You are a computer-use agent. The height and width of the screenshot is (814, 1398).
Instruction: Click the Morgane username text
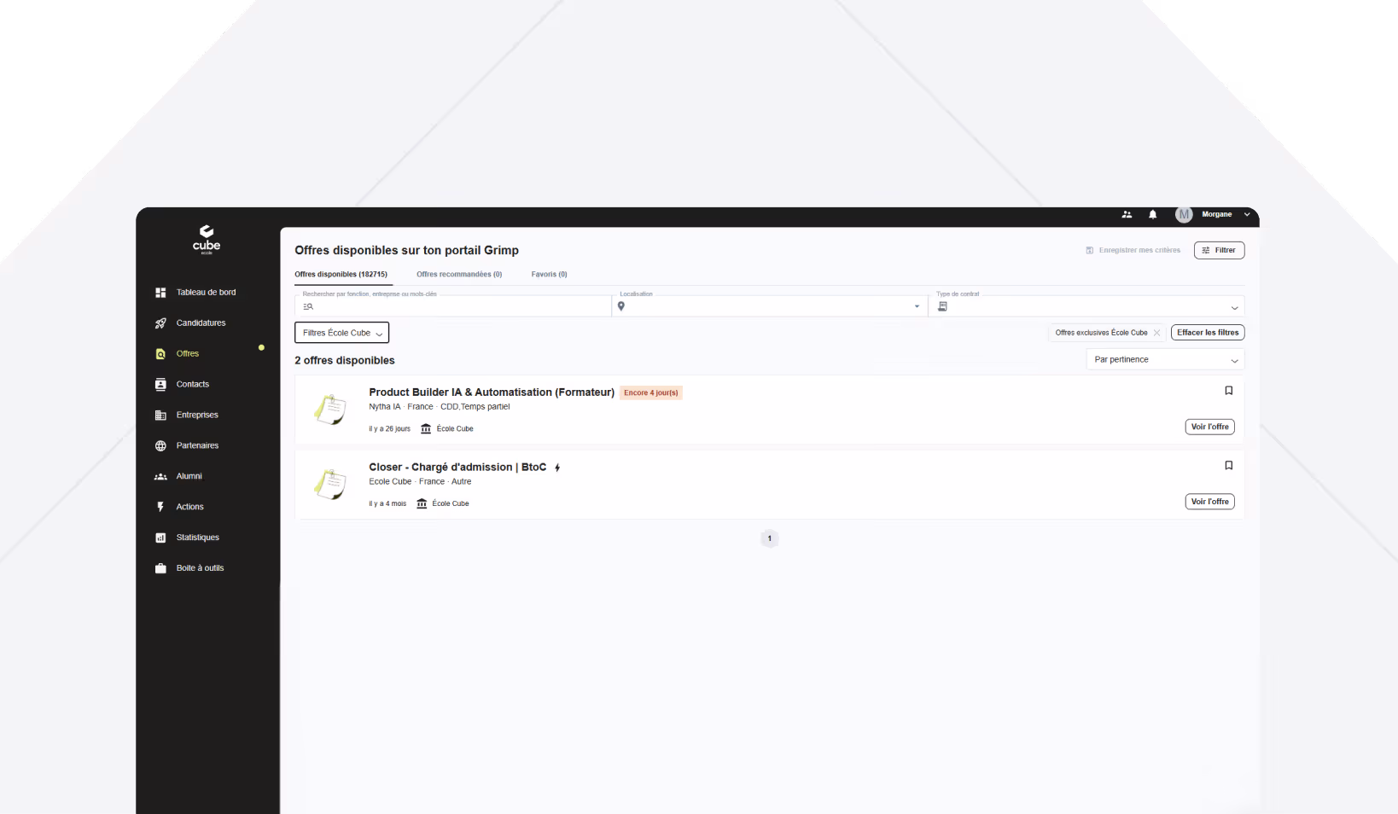pyautogui.click(x=1216, y=215)
